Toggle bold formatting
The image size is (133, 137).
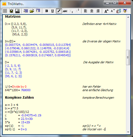[46, 11]
